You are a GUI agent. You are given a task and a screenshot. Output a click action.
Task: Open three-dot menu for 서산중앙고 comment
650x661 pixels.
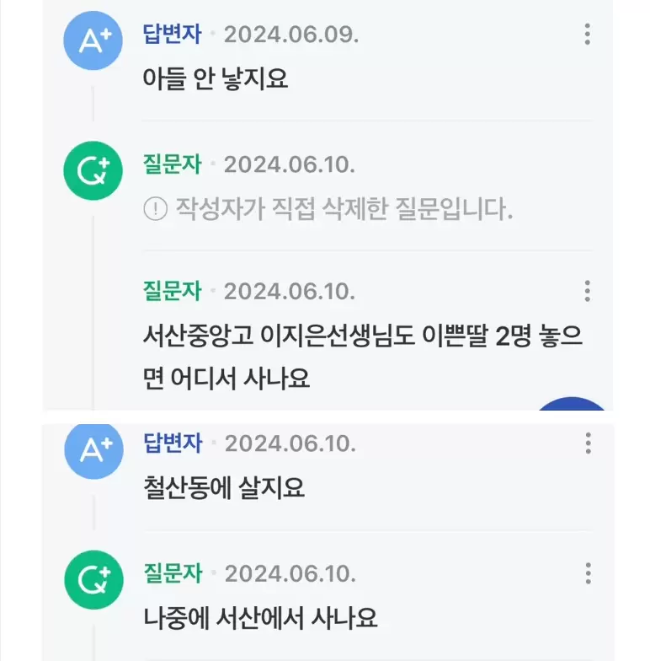tap(588, 291)
